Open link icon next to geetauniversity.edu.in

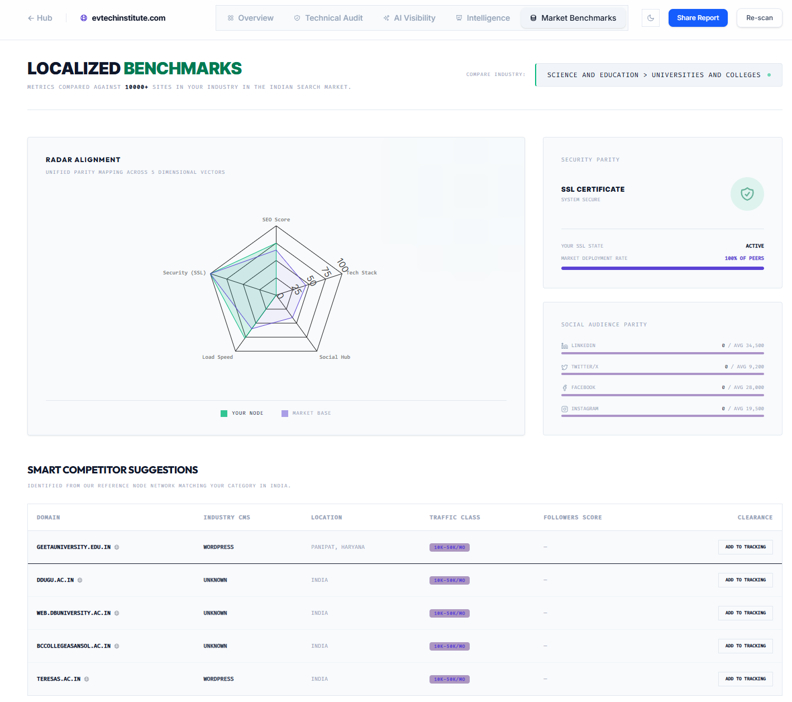[117, 547]
